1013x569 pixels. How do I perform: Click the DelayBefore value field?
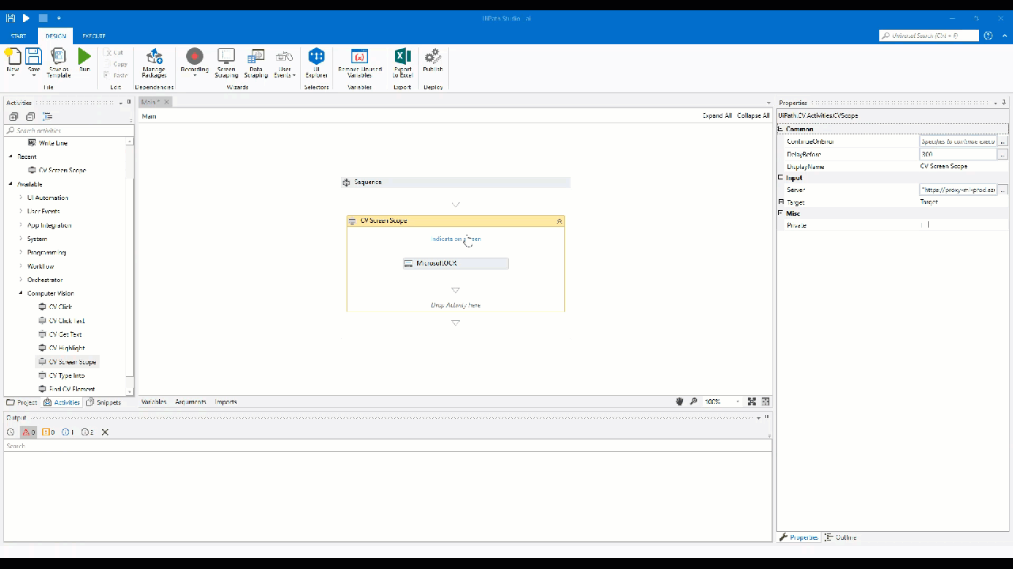click(x=958, y=155)
